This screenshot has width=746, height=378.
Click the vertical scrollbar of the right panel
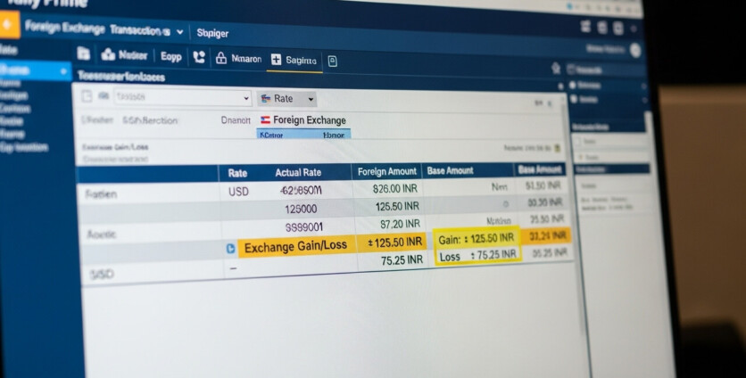click(x=648, y=122)
